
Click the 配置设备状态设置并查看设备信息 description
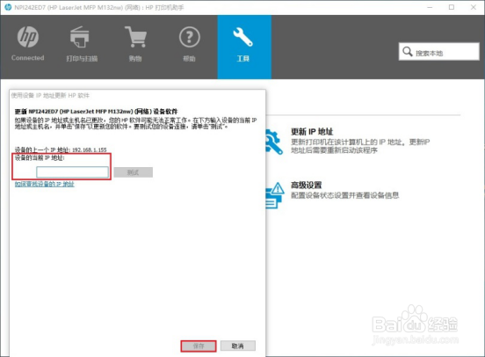coord(345,195)
